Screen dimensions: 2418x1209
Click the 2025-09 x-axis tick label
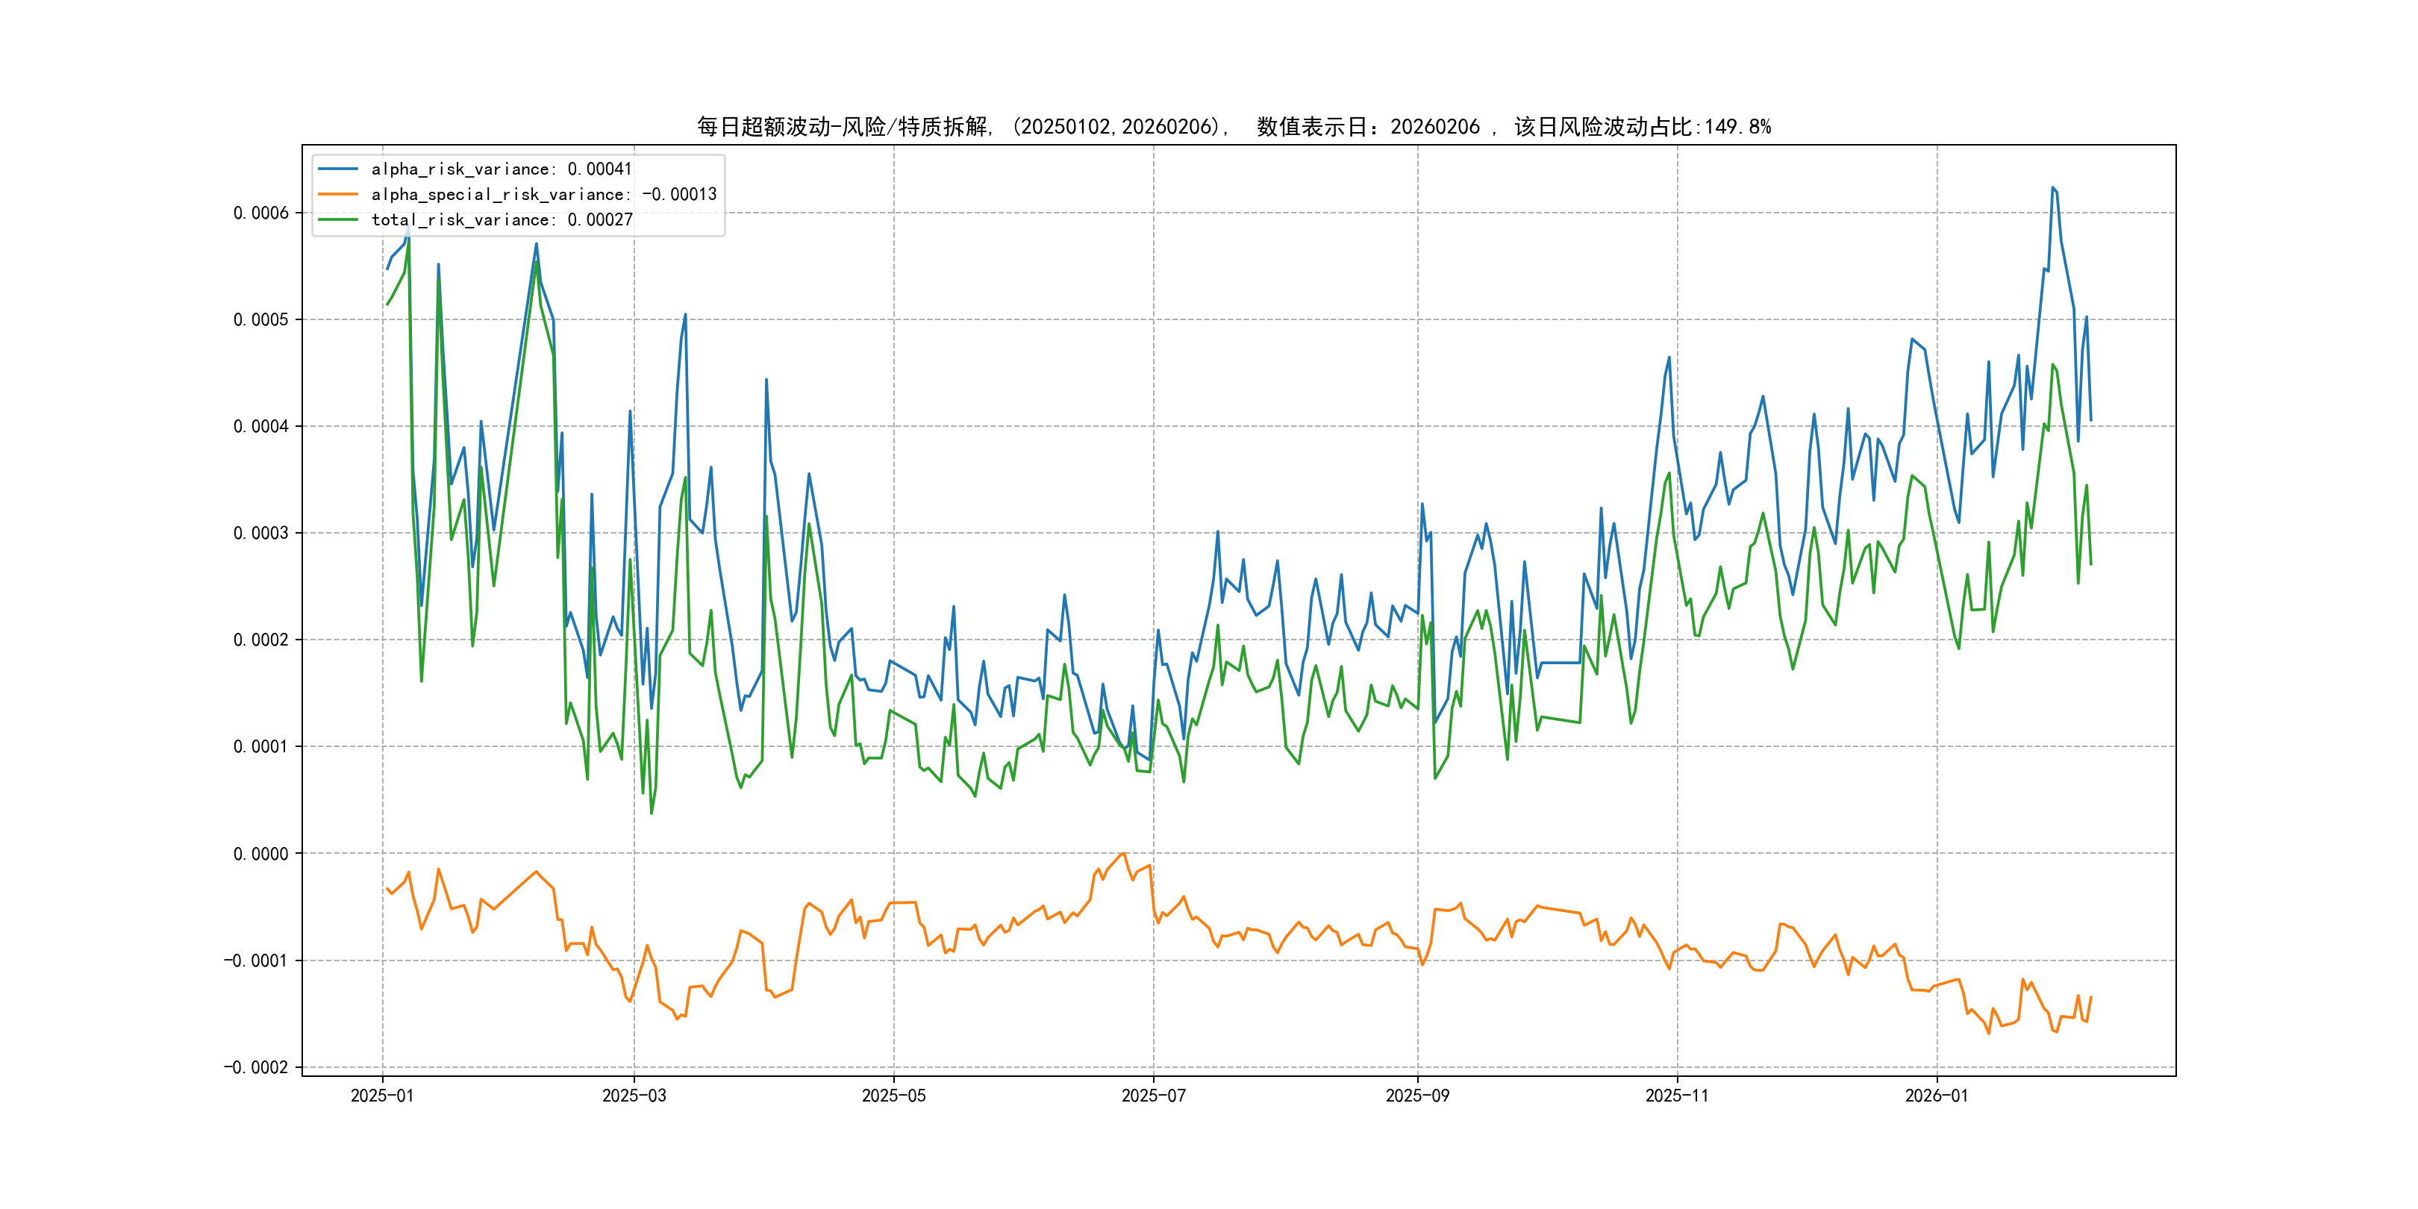click(1417, 1096)
